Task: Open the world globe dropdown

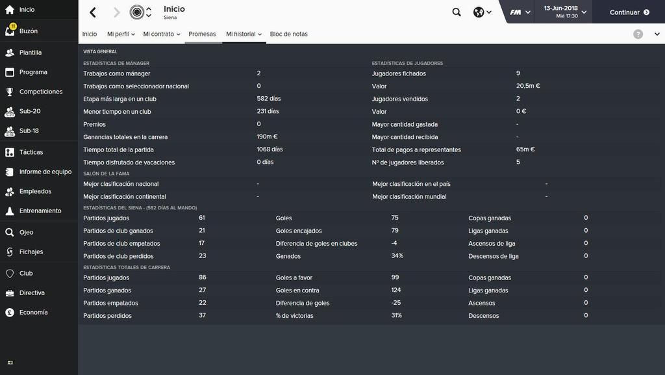Action: pos(483,12)
